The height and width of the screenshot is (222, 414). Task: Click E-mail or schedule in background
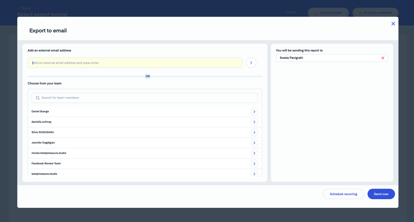[375, 13]
